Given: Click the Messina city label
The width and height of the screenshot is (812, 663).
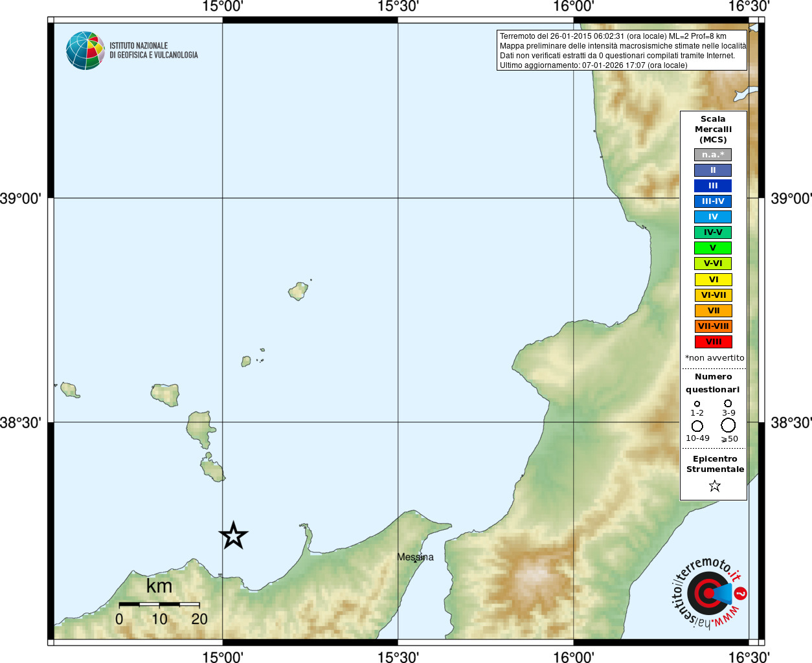Looking at the screenshot, I should pos(415,557).
